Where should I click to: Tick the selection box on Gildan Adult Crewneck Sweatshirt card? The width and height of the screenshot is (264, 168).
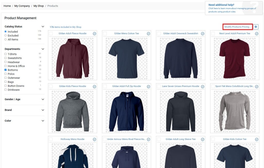(159, 34)
